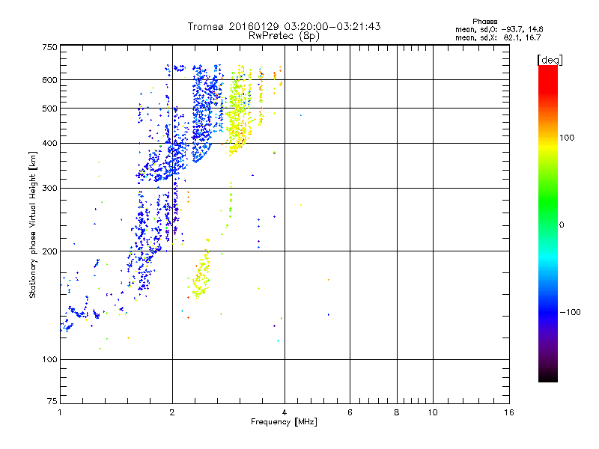Viewport: 599px width, 449px height.
Task: Click the 'Phases' heading text
Action: pyautogui.click(x=484, y=22)
